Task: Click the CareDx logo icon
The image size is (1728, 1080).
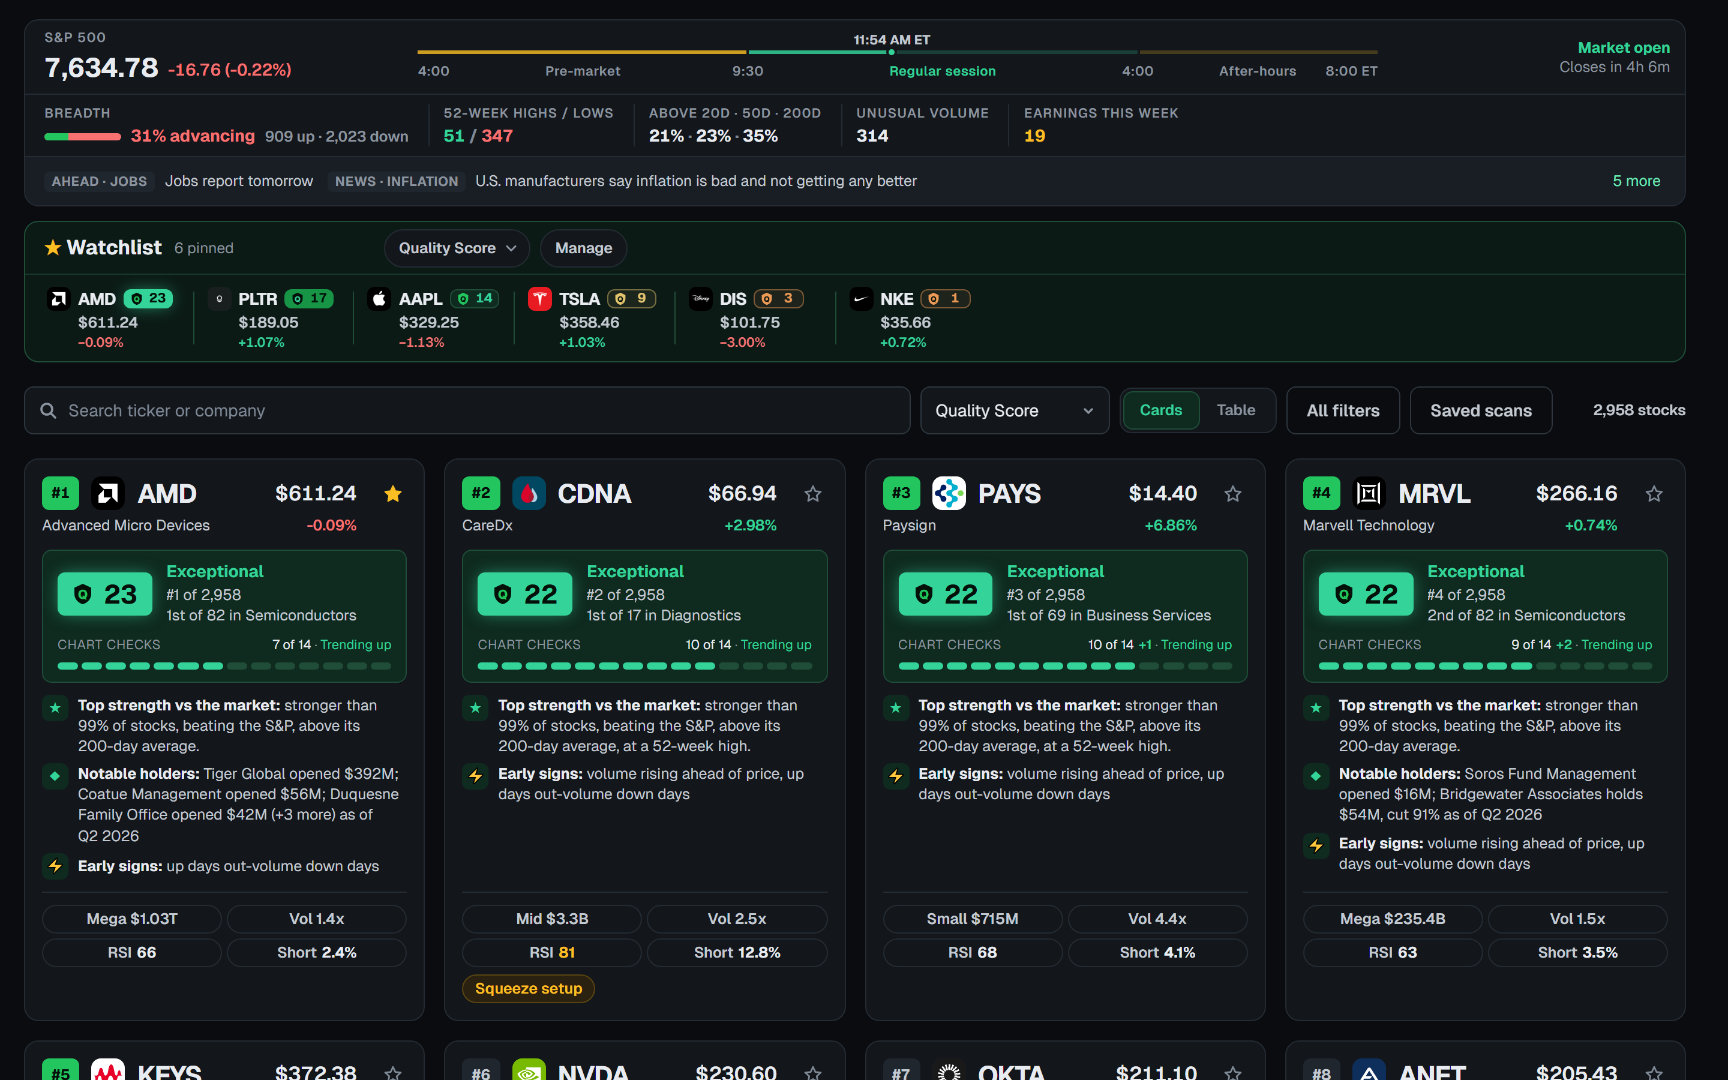Action: tap(529, 493)
